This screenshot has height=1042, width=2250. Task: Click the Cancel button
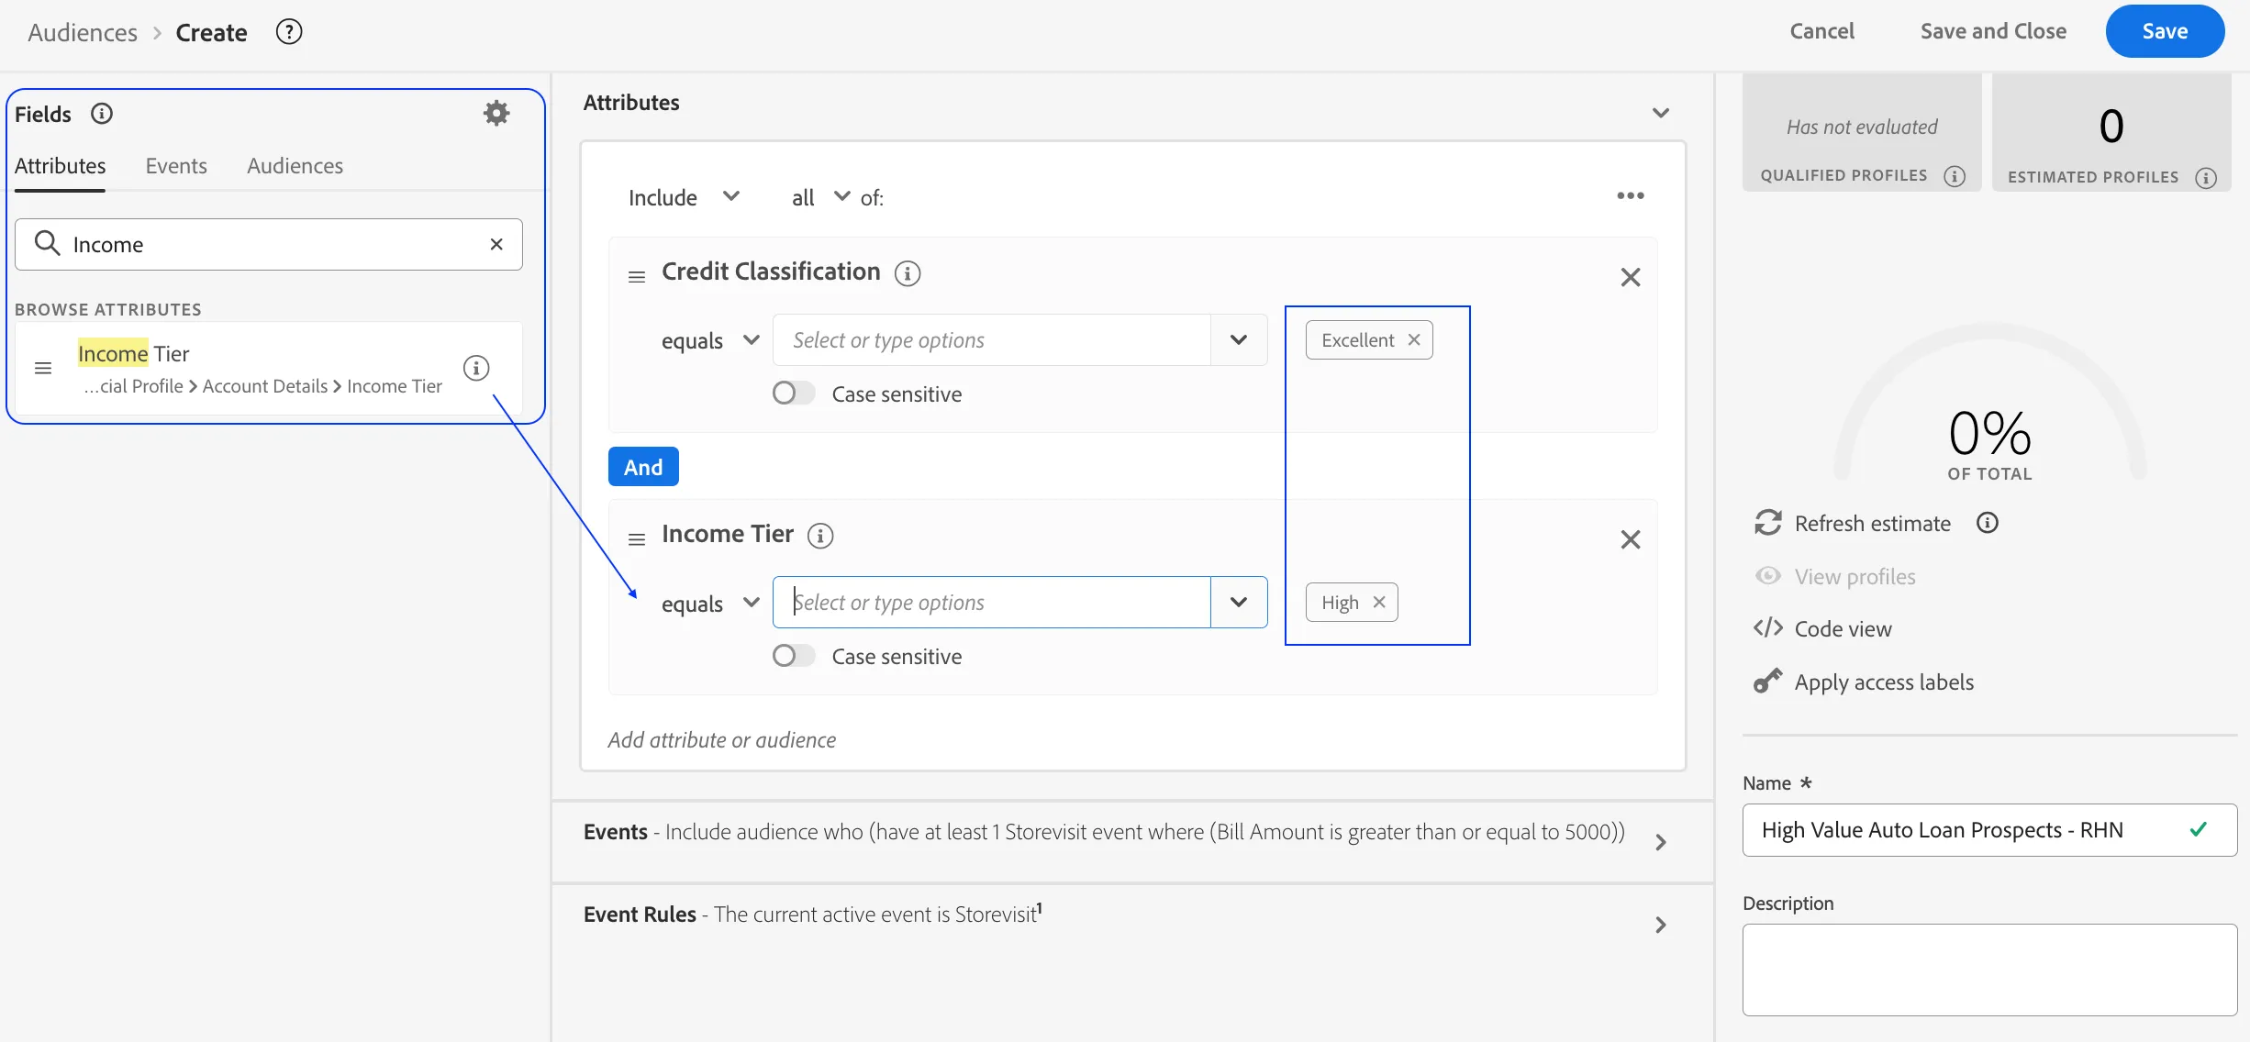[1821, 31]
